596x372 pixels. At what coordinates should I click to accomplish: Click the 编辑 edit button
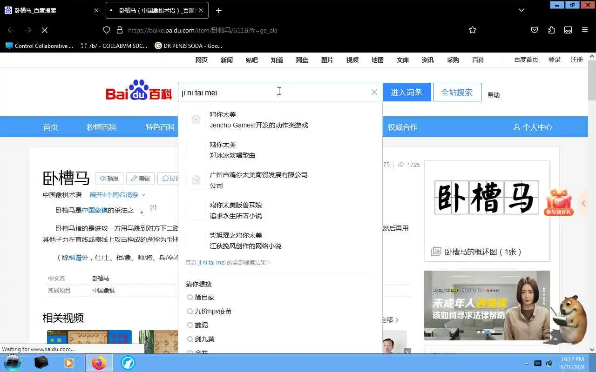click(x=140, y=179)
